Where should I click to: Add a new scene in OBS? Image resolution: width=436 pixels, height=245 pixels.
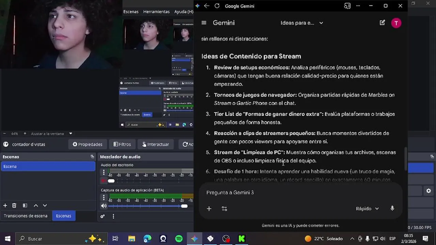(5, 206)
